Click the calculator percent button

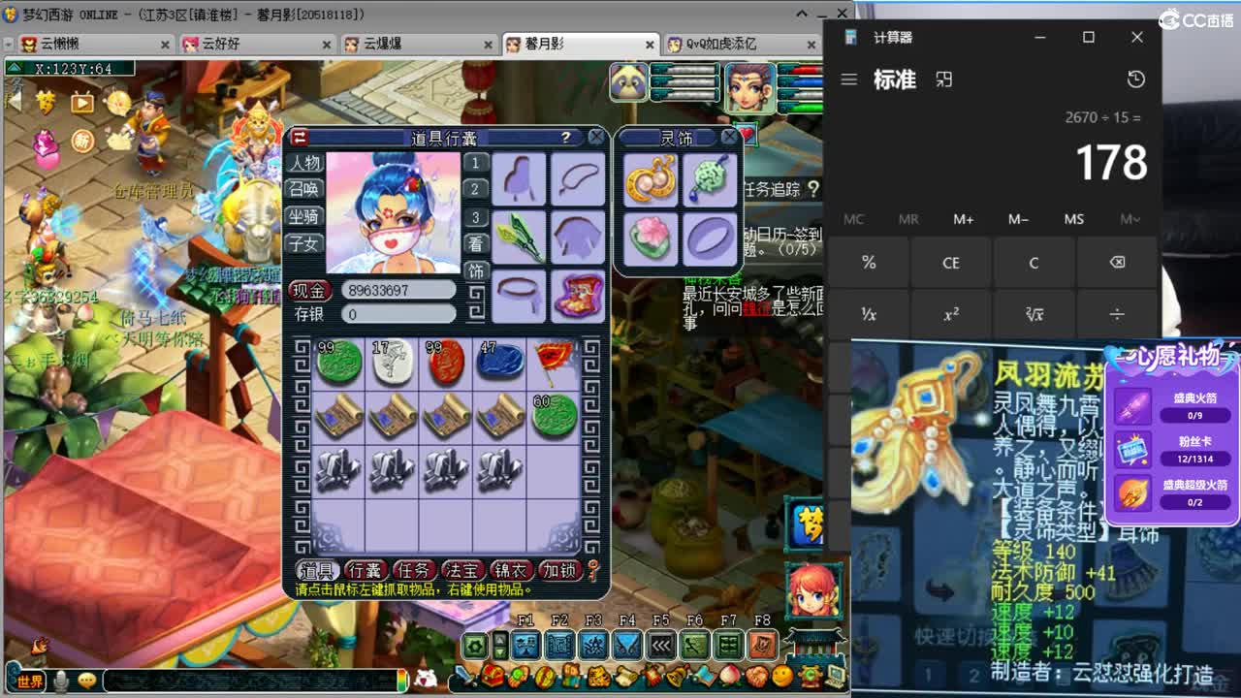coord(869,263)
